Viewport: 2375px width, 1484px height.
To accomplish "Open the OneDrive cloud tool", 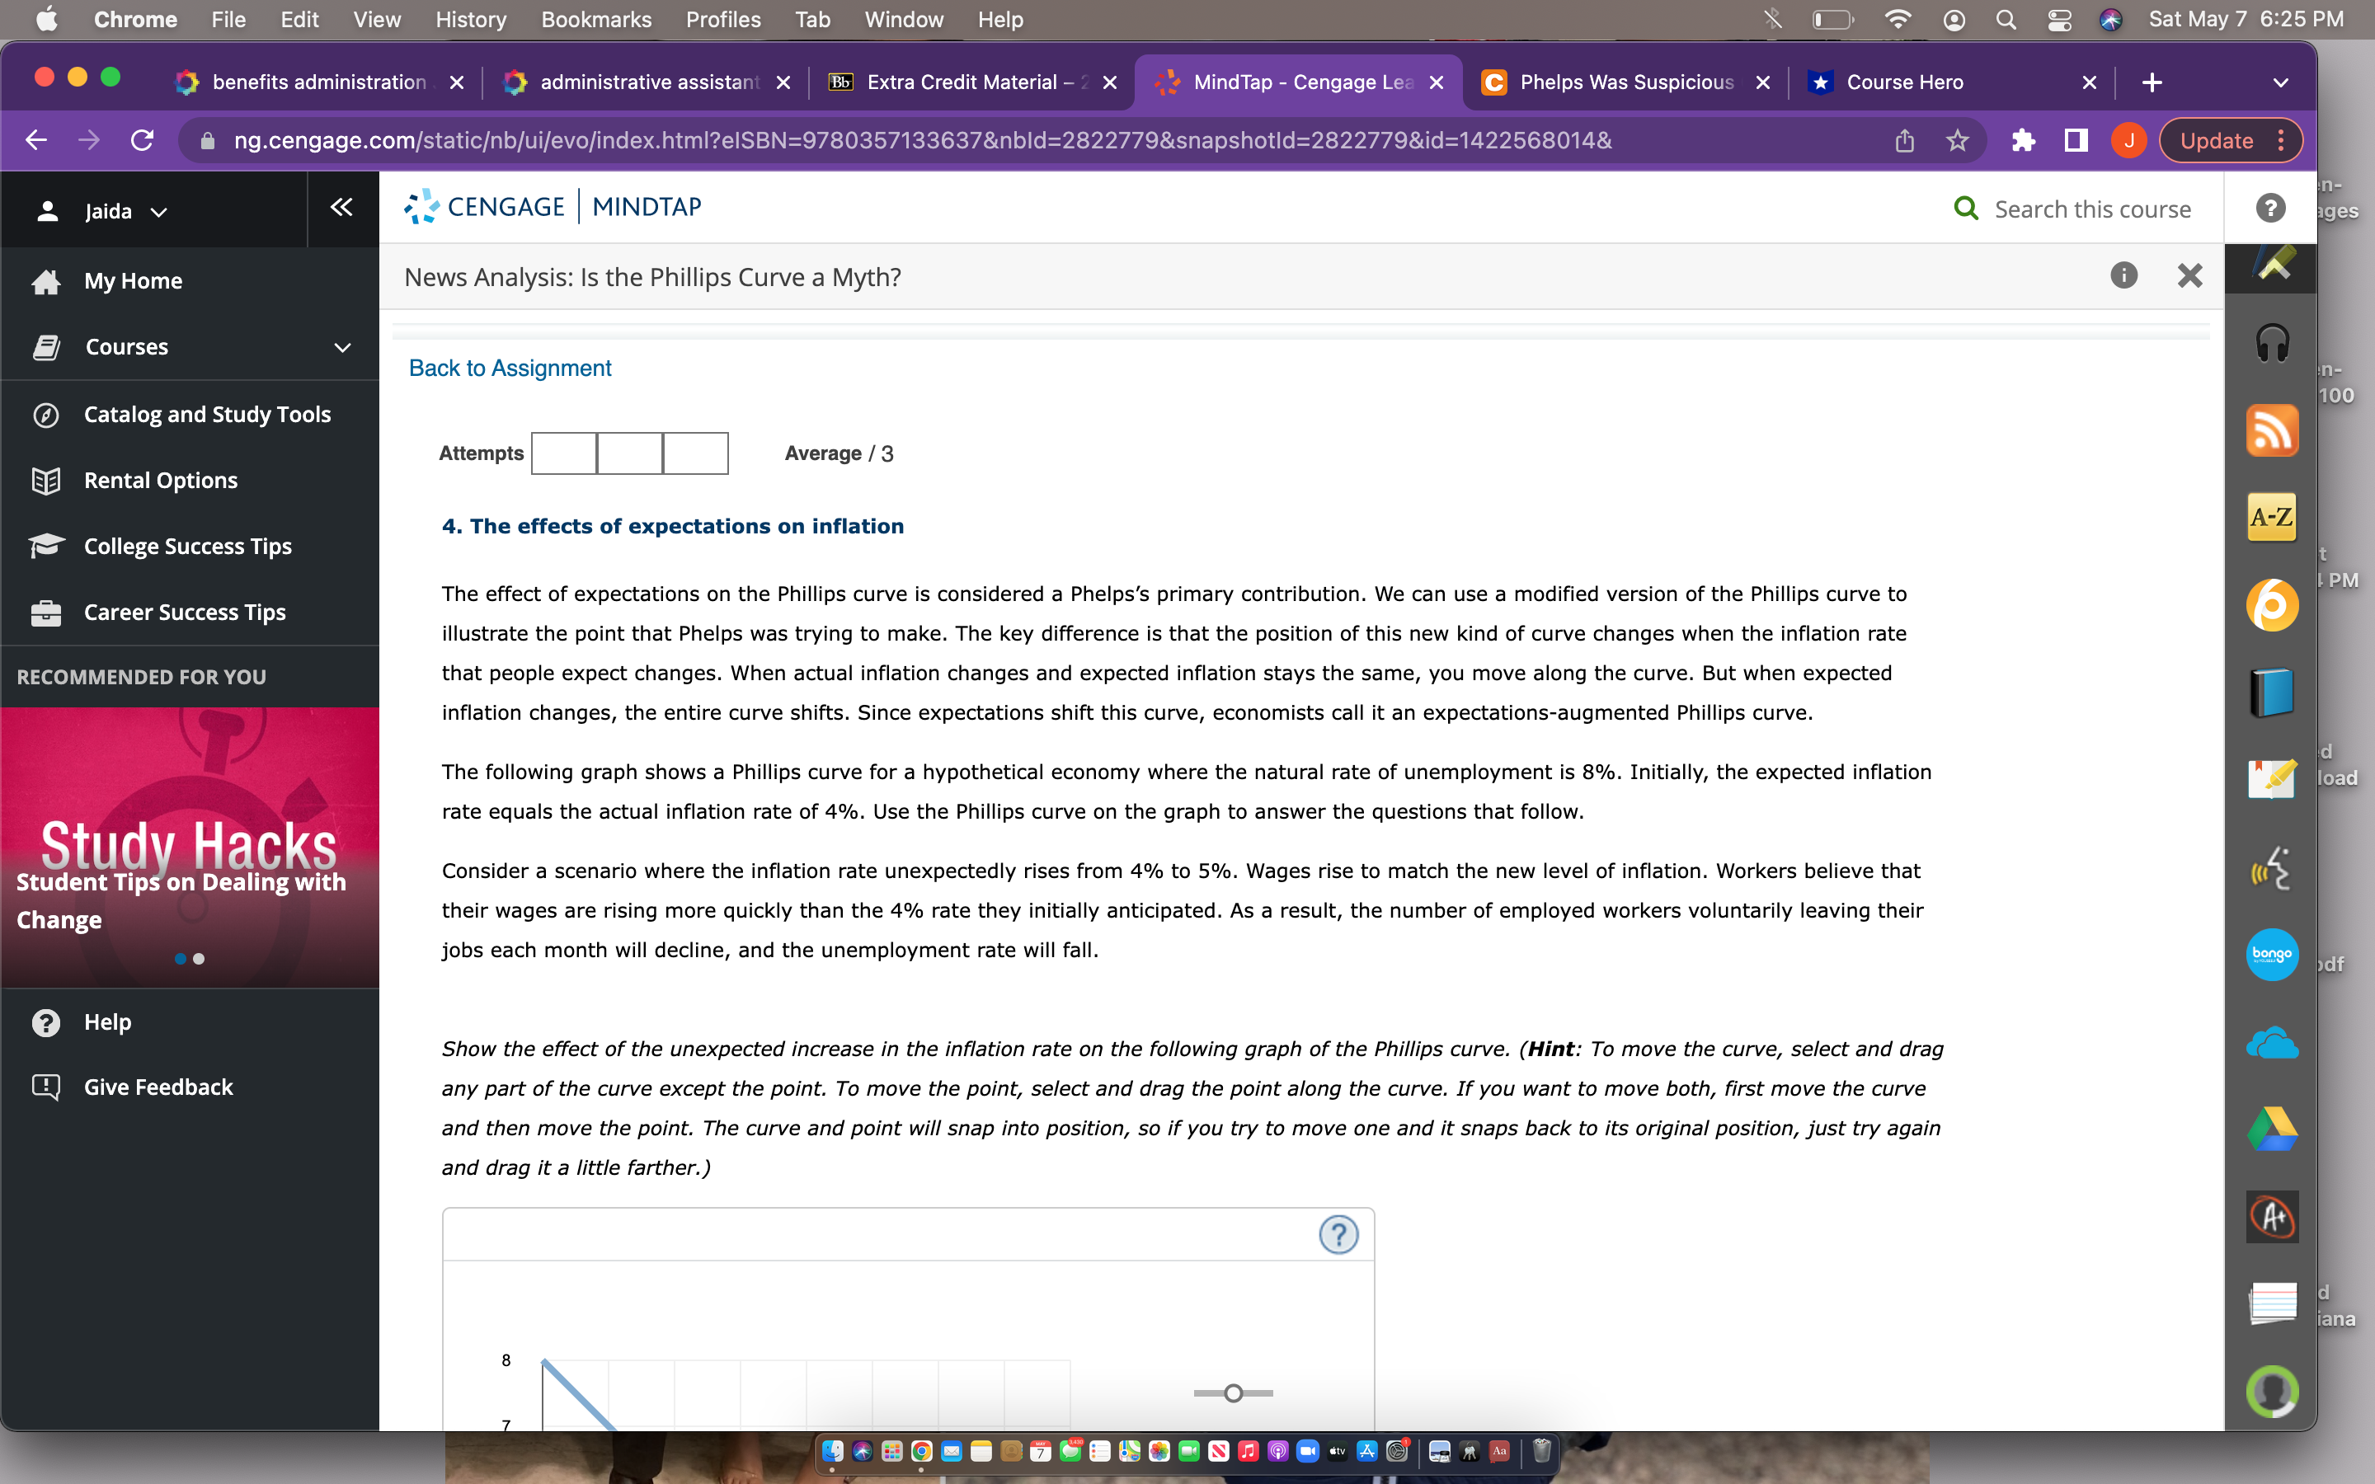I will click(x=2271, y=1042).
